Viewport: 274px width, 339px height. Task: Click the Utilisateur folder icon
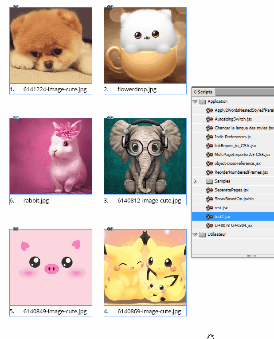point(203,234)
